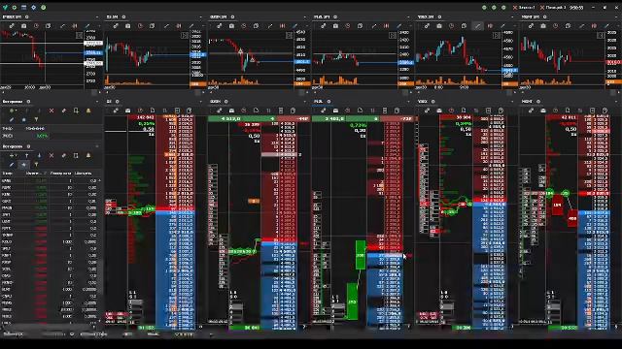Click the bell alert icon in the lower quotes toolbar

(x=88, y=155)
